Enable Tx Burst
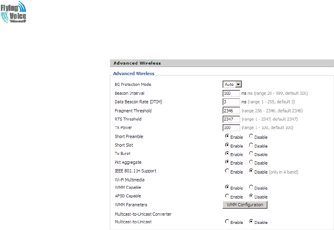This screenshot has height=230, width=334. coord(227,154)
